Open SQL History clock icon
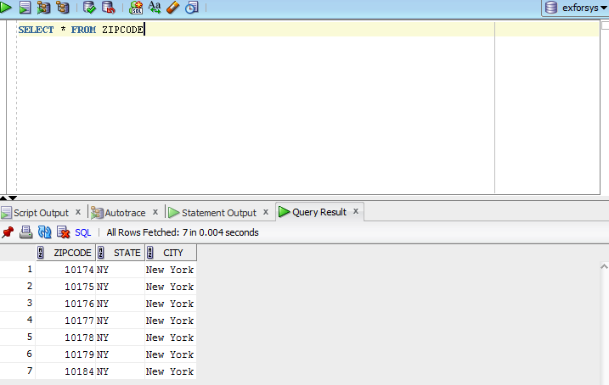Screen dimensions: 609x385 coord(191,8)
